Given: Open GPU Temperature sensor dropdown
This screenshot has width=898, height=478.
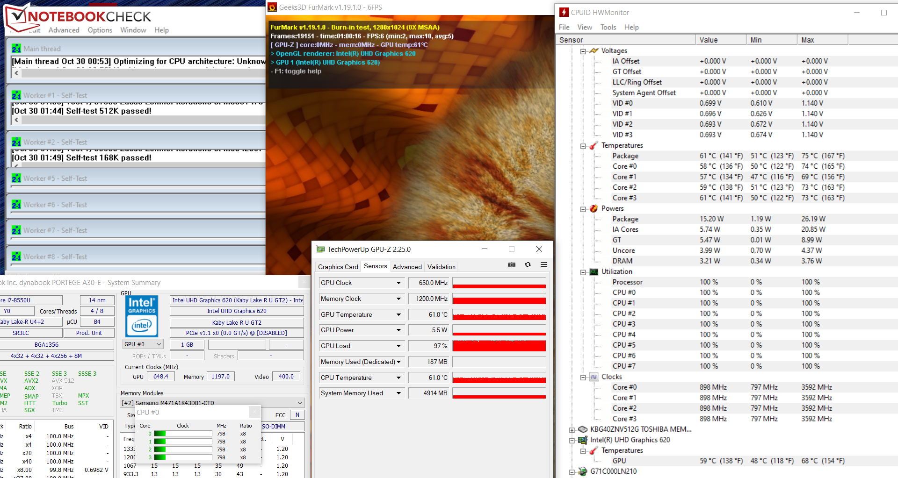Looking at the screenshot, I should [398, 314].
